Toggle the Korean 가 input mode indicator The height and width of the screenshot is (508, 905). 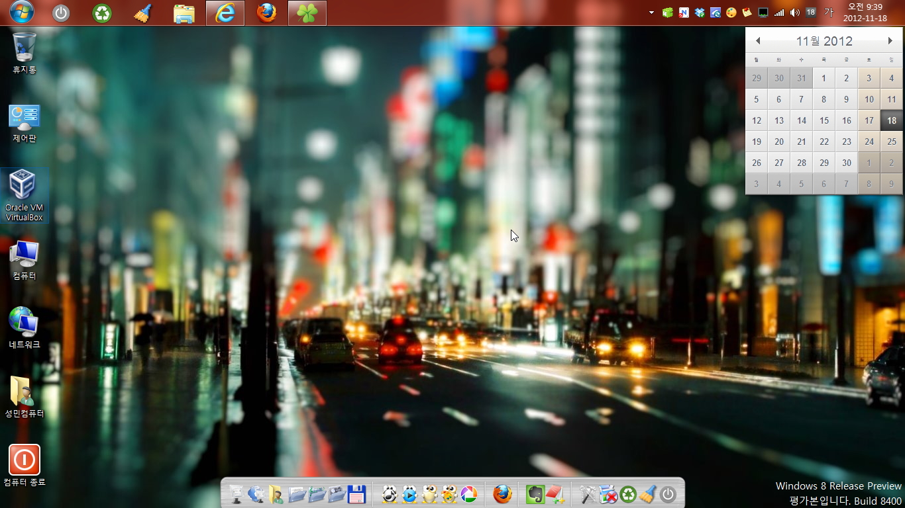(x=828, y=13)
